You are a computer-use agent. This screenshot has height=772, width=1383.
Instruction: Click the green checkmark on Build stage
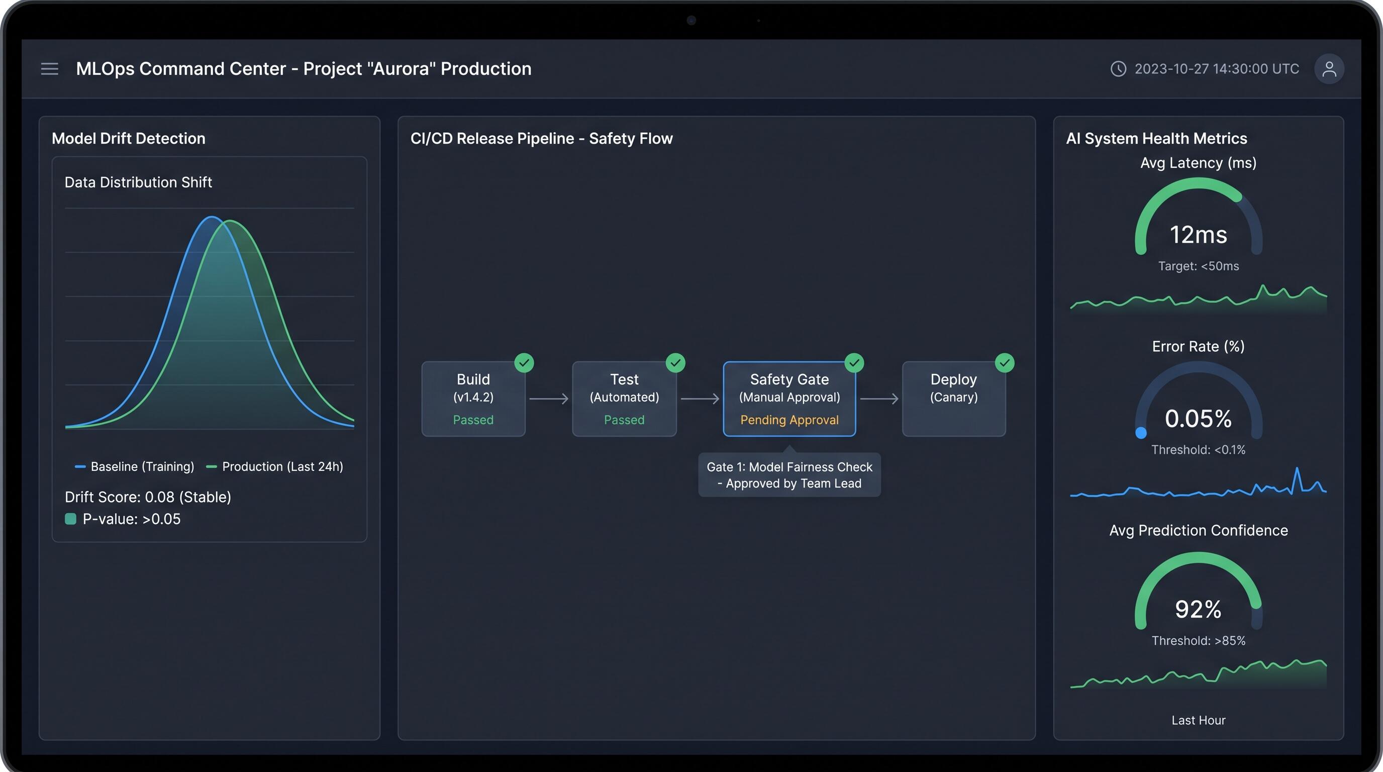(524, 363)
